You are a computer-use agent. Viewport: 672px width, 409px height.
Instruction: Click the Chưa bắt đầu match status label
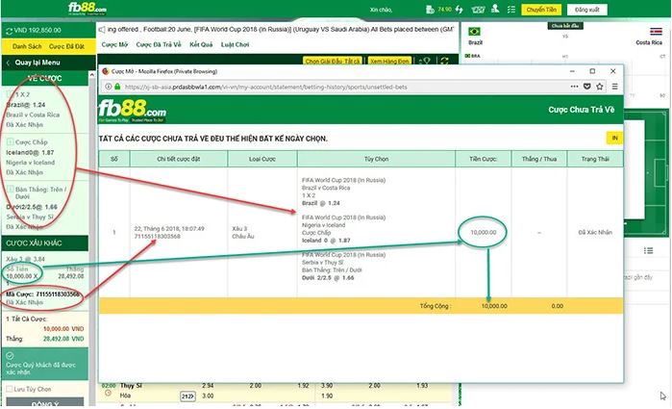tap(565, 26)
